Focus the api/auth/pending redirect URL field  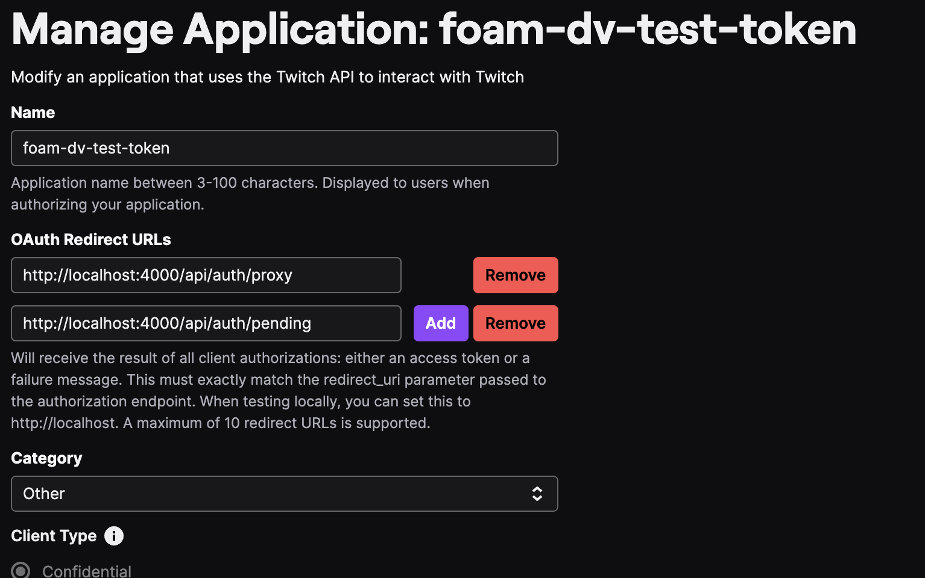click(206, 323)
